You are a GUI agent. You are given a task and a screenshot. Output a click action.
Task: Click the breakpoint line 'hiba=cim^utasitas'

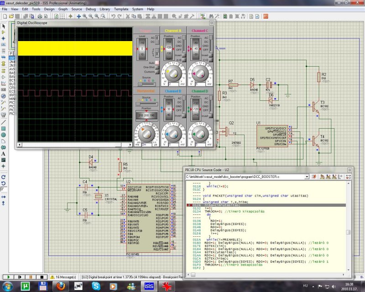[222, 205]
